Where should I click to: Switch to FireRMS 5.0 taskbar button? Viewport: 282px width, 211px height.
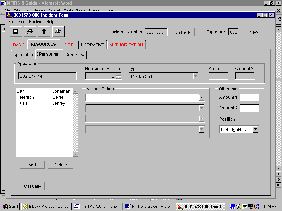(x=98, y=206)
